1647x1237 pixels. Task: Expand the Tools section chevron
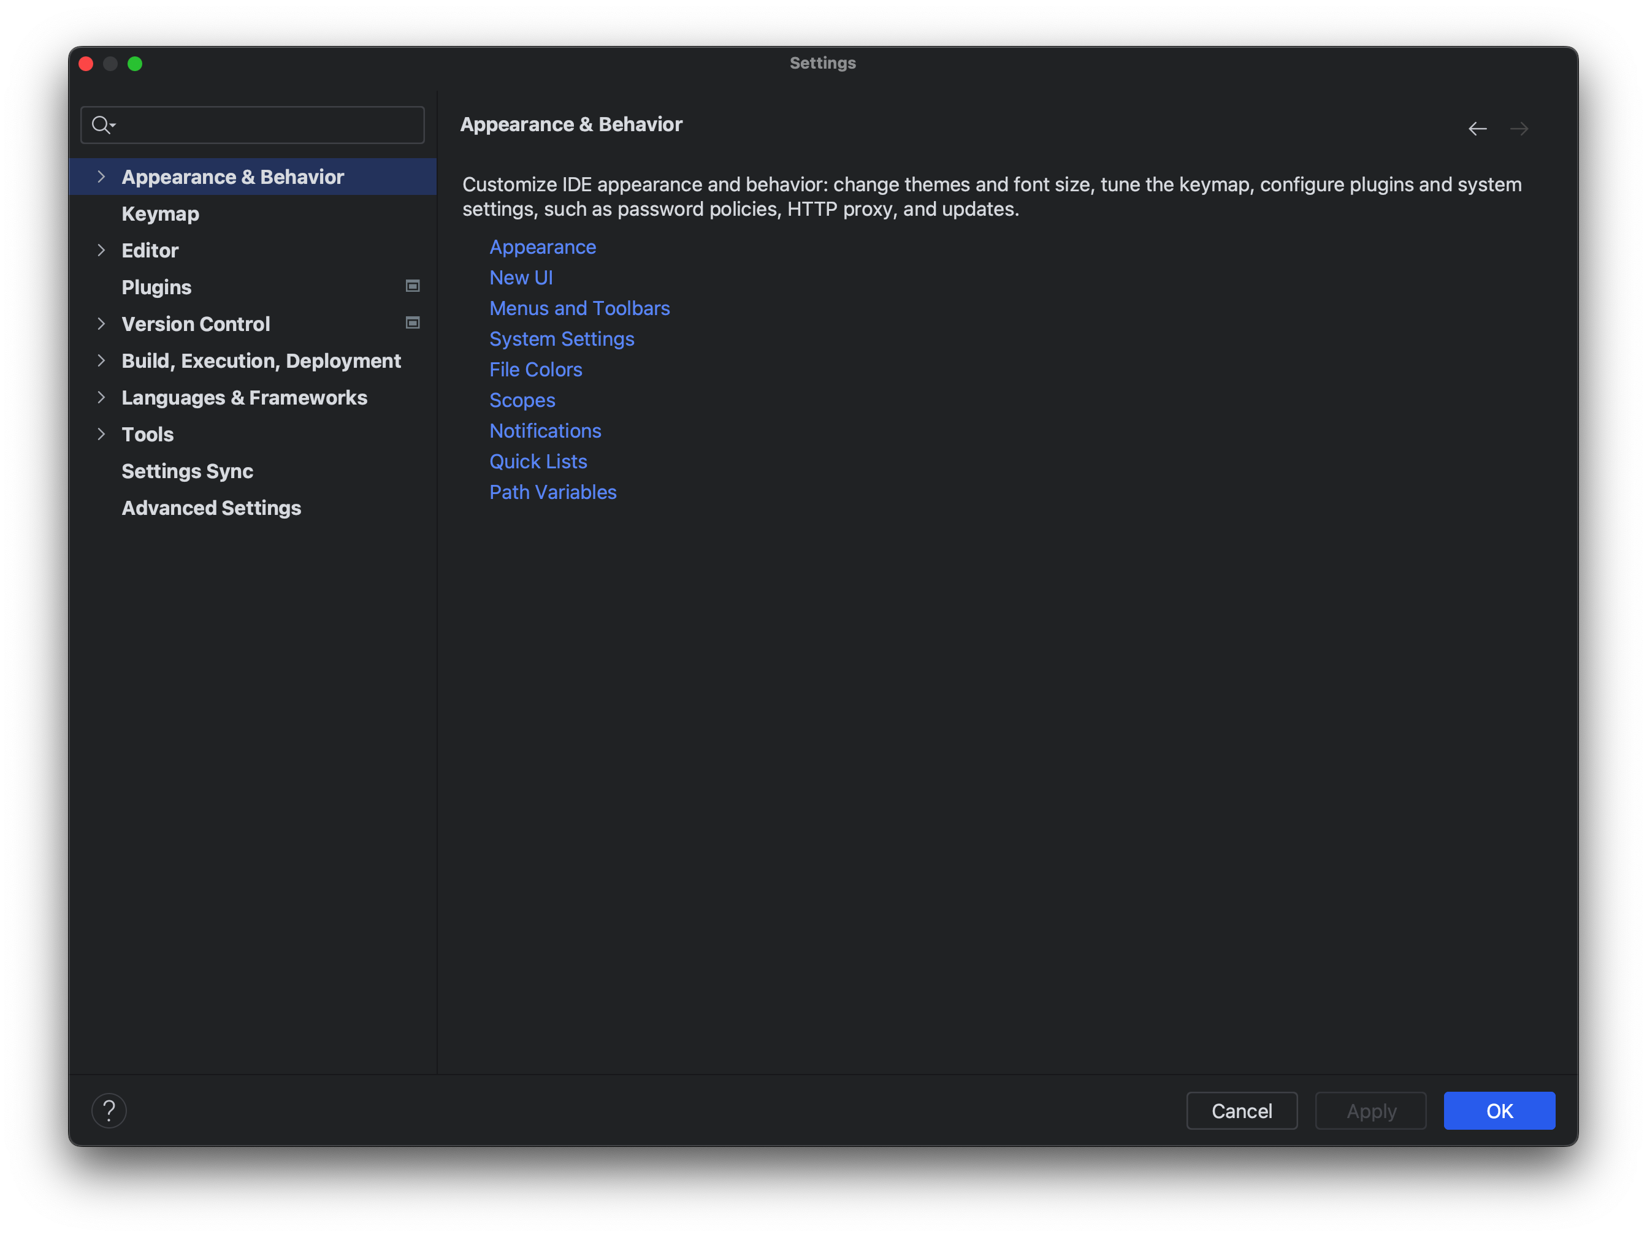(x=101, y=434)
